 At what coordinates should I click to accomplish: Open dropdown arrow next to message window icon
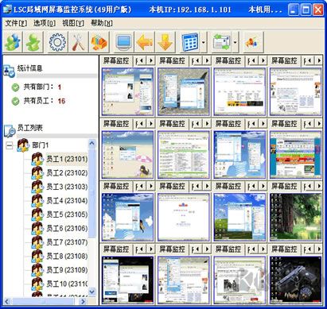[x=236, y=42]
